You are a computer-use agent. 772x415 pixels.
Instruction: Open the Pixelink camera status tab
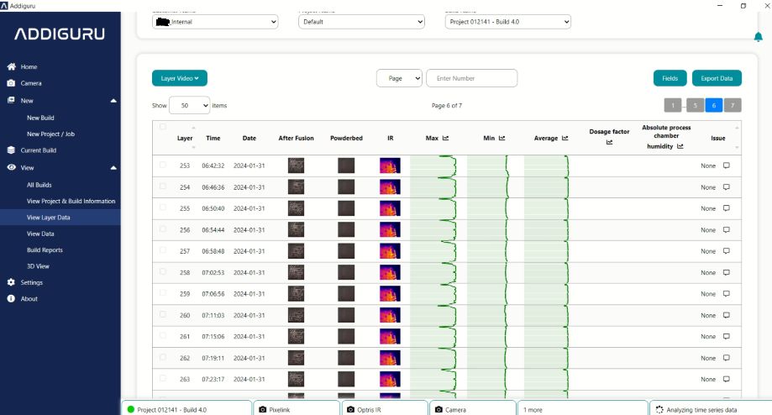pos(295,409)
